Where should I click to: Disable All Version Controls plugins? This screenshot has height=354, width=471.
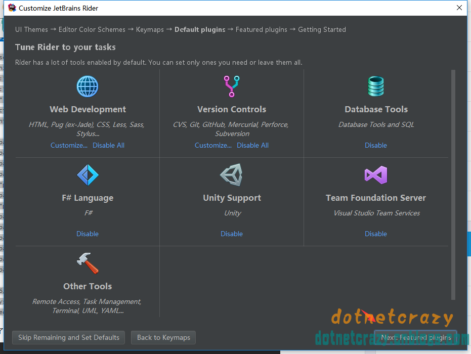(252, 145)
